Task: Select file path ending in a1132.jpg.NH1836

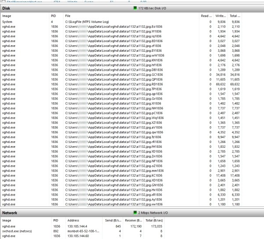Action: click(114, 108)
